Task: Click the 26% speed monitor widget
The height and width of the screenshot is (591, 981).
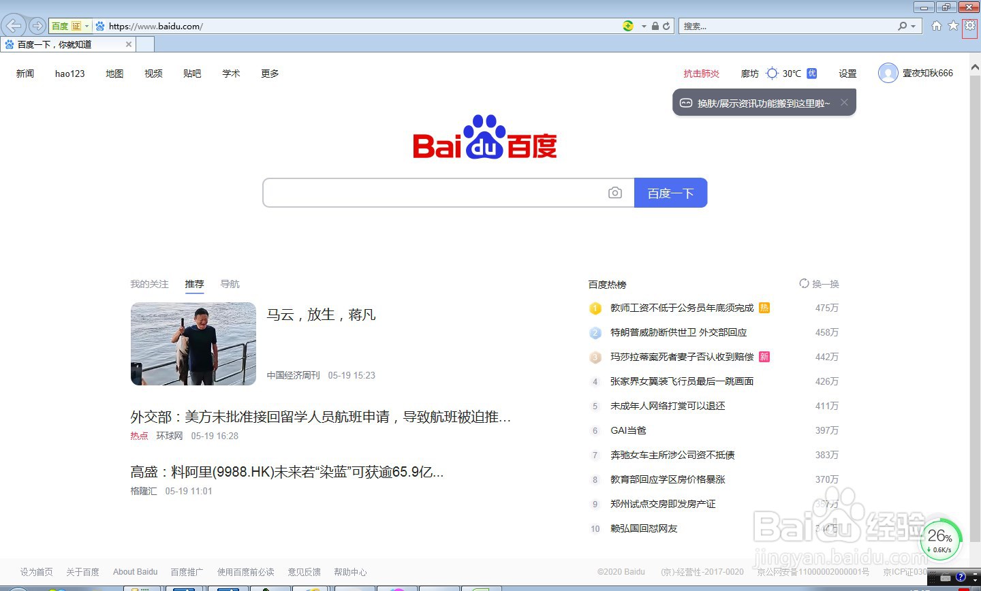Action: (x=941, y=539)
